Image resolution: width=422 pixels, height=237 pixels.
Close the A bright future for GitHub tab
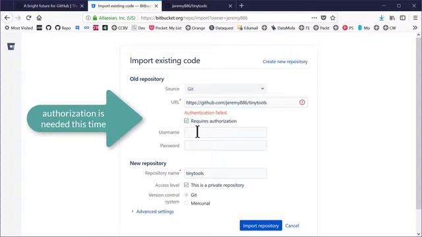point(82,6)
